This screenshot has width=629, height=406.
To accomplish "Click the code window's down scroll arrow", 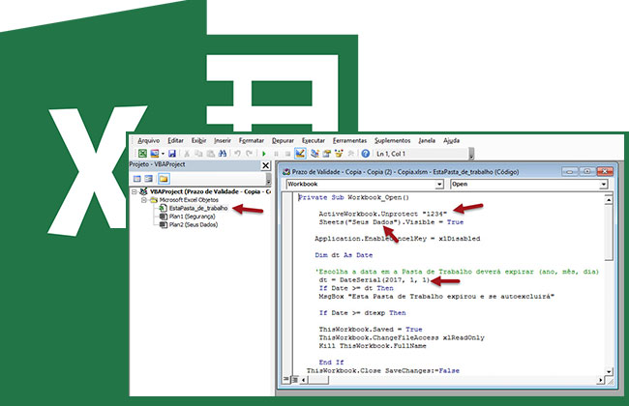I will [609, 371].
